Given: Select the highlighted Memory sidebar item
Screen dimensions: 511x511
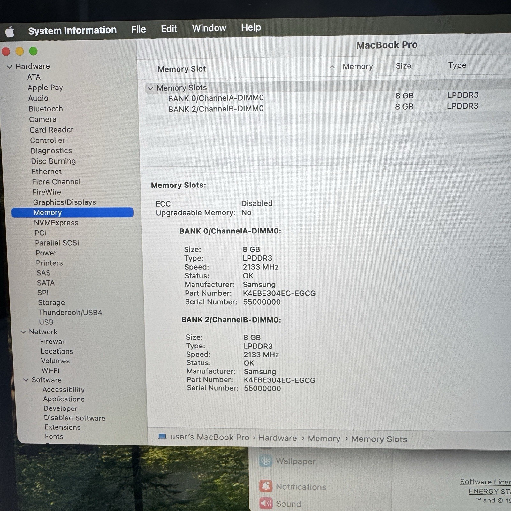Looking at the screenshot, I should tap(72, 213).
